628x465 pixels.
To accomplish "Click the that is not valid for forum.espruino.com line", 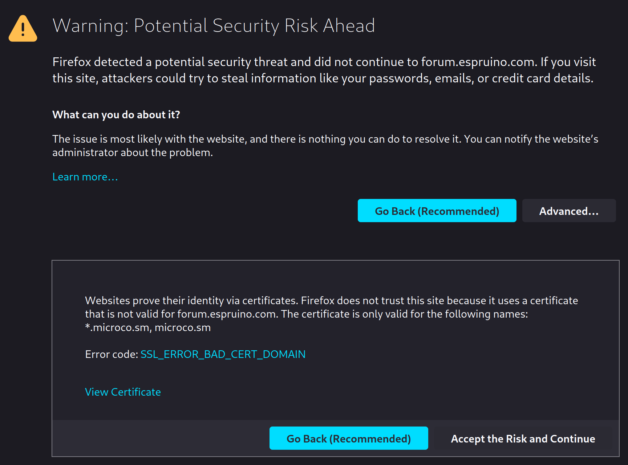I will click(x=307, y=314).
